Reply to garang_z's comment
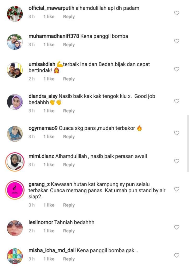This screenshot has height=268, width=189. click(x=69, y=205)
